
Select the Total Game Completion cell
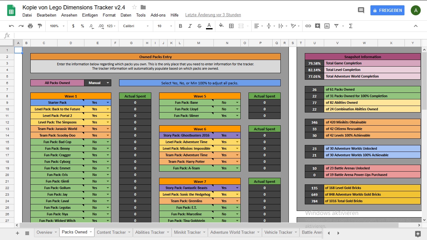tap(372, 63)
